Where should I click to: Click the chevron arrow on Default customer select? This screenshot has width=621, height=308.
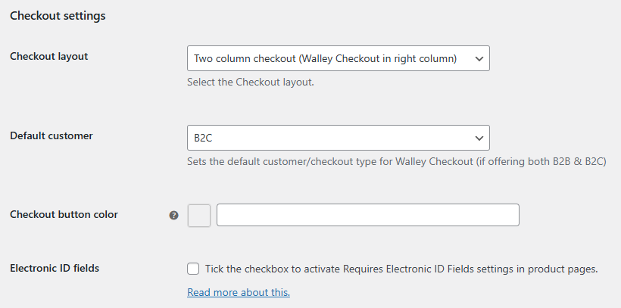479,138
